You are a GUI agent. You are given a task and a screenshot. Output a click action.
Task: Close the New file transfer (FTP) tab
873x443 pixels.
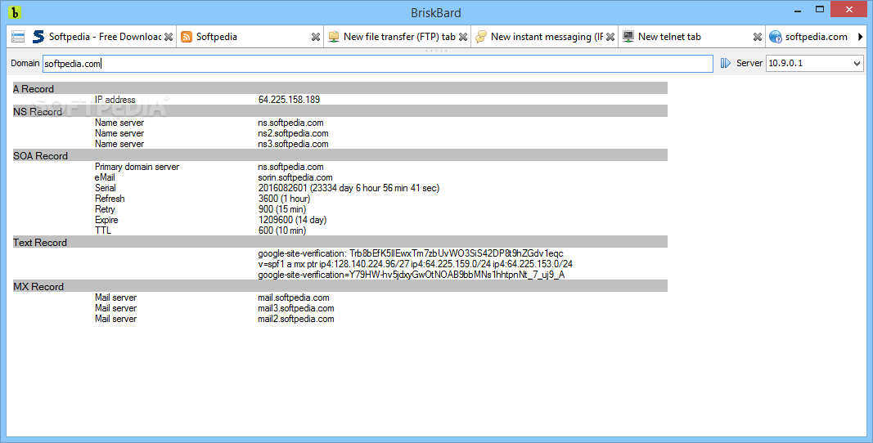click(x=462, y=37)
